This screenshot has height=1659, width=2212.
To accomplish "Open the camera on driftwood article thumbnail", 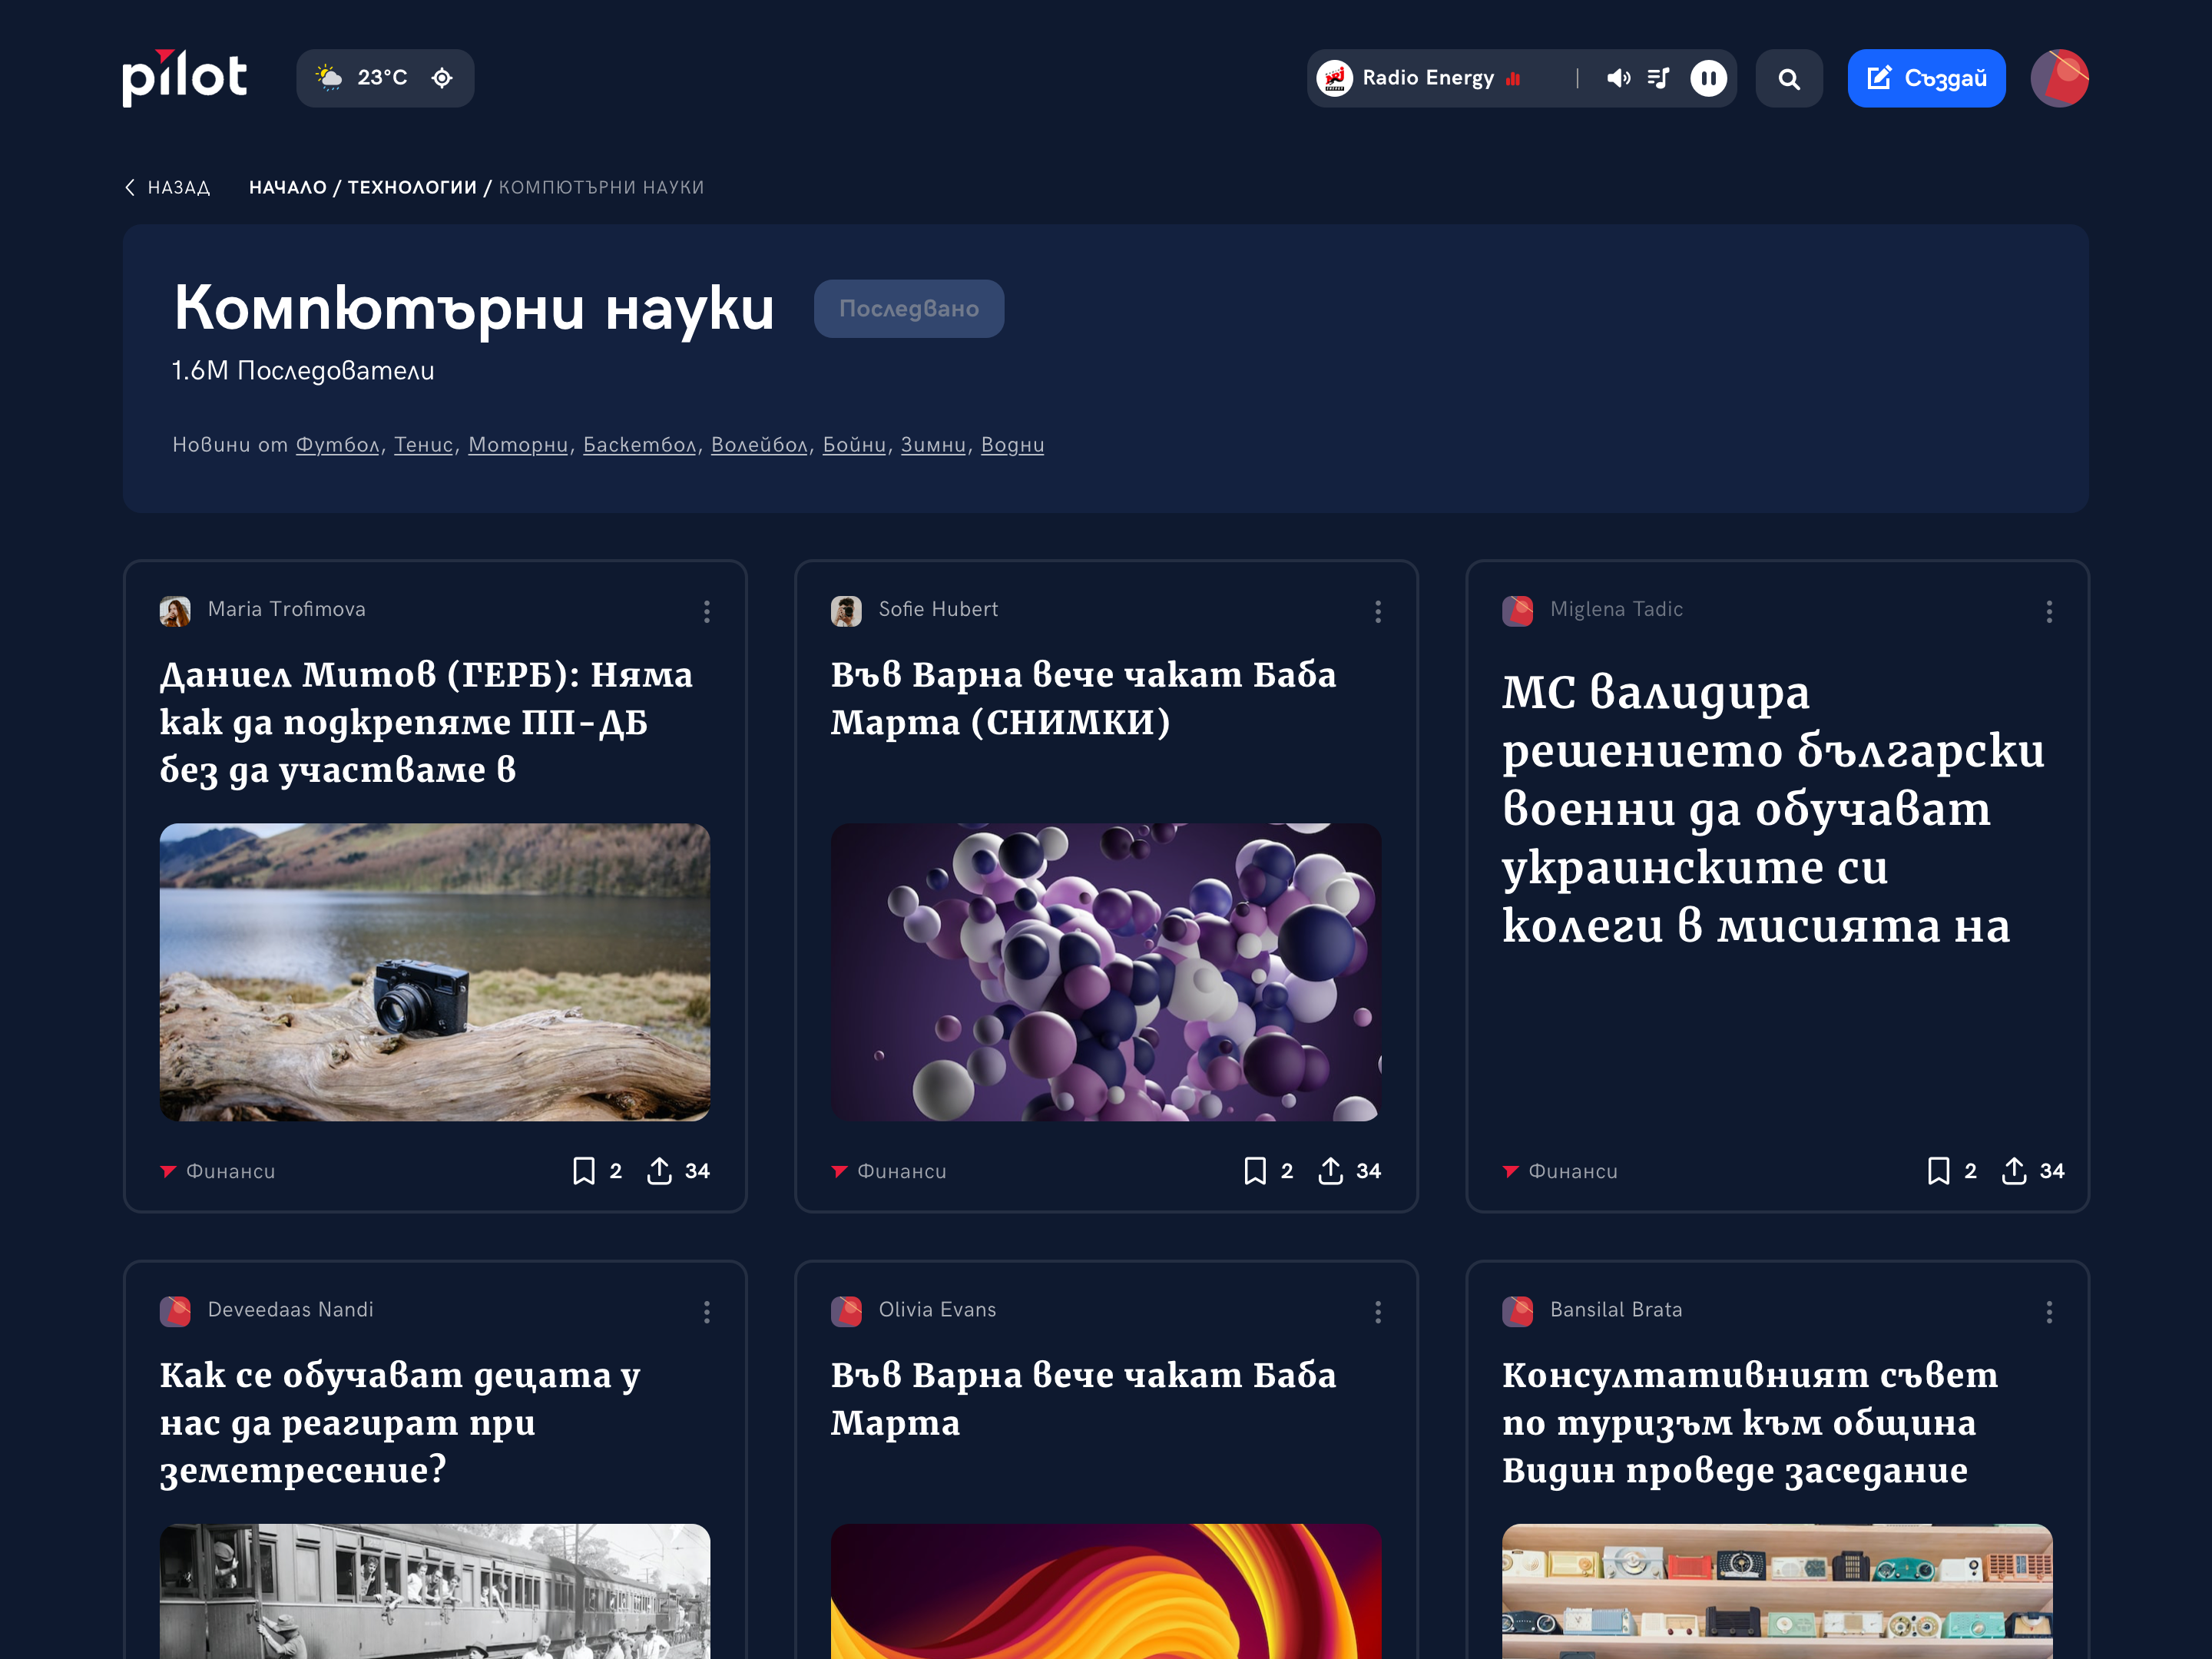I will (435, 972).
